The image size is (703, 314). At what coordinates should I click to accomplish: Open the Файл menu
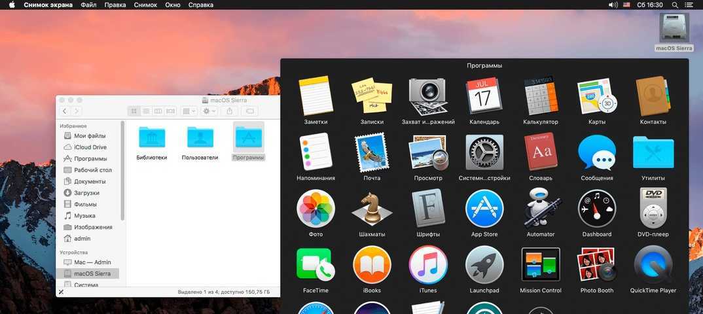point(88,5)
